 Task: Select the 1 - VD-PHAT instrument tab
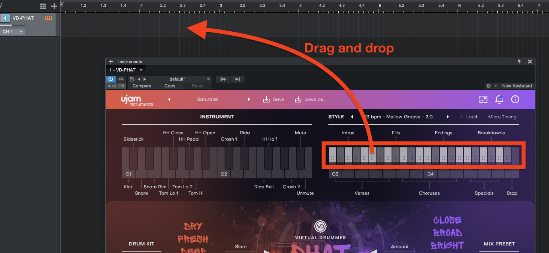(122, 70)
